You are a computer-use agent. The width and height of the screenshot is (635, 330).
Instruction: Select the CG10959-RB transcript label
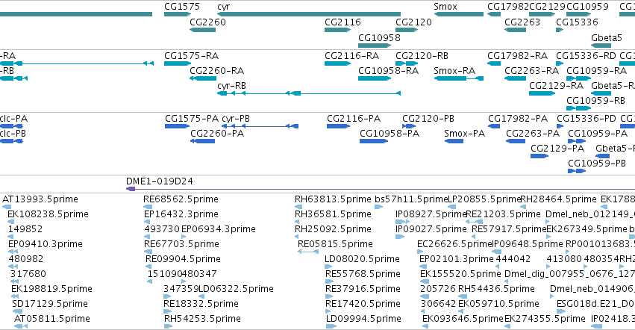pos(595,101)
